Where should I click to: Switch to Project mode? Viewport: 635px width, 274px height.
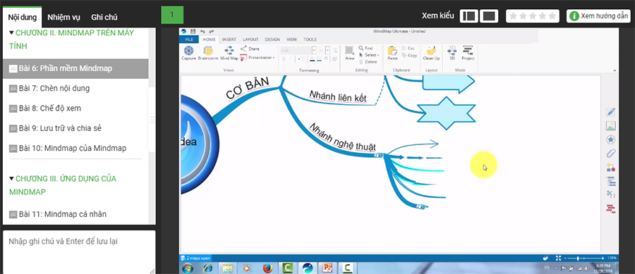tap(468, 53)
